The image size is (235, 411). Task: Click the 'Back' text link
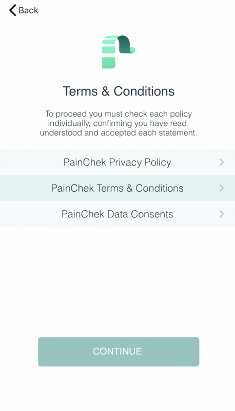[x=28, y=10]
